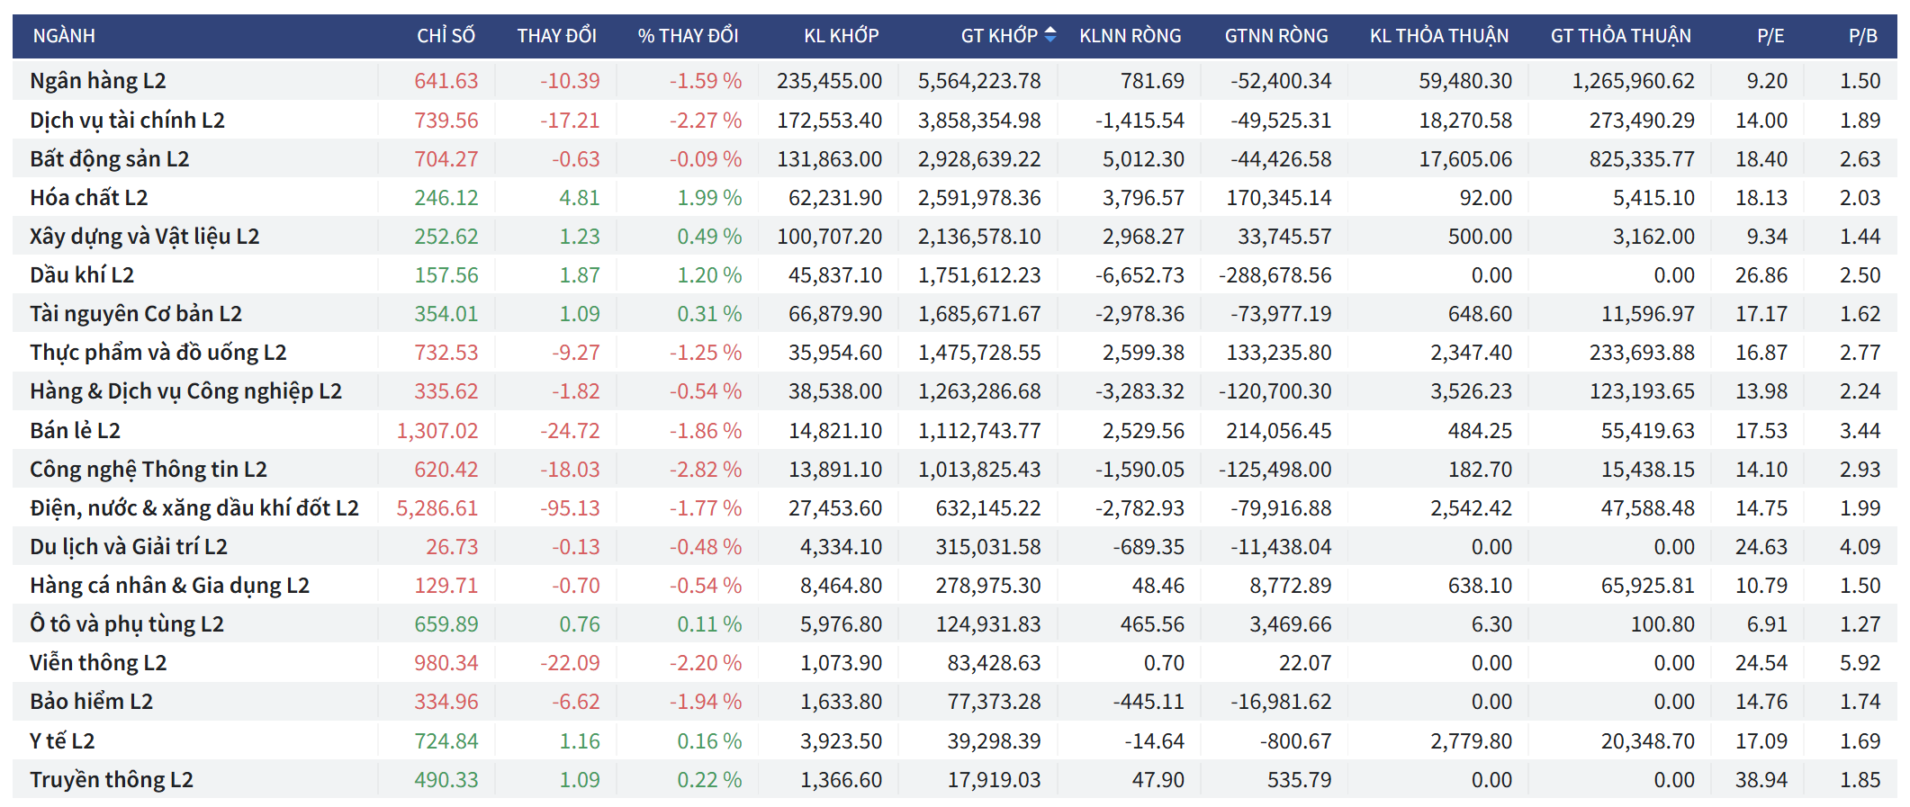Select the KLNN RÒNG column header
Screen dimensions: 1910x807
point(1130,36)
